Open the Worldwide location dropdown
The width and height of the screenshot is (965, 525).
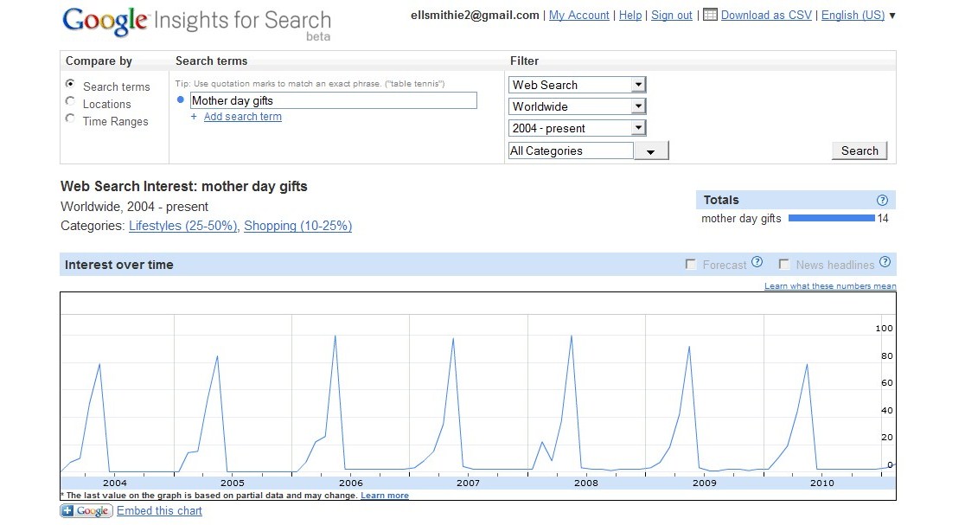coord(638,106)
